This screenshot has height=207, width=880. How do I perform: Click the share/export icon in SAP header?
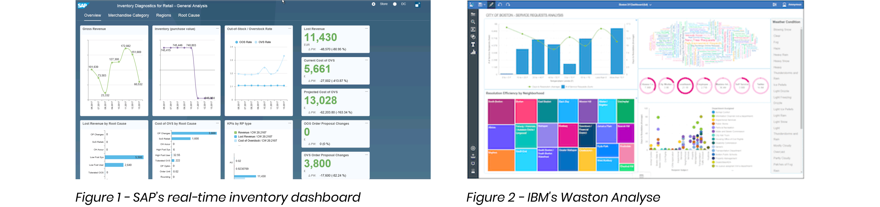pyautogui.click(x=418, y=5)
